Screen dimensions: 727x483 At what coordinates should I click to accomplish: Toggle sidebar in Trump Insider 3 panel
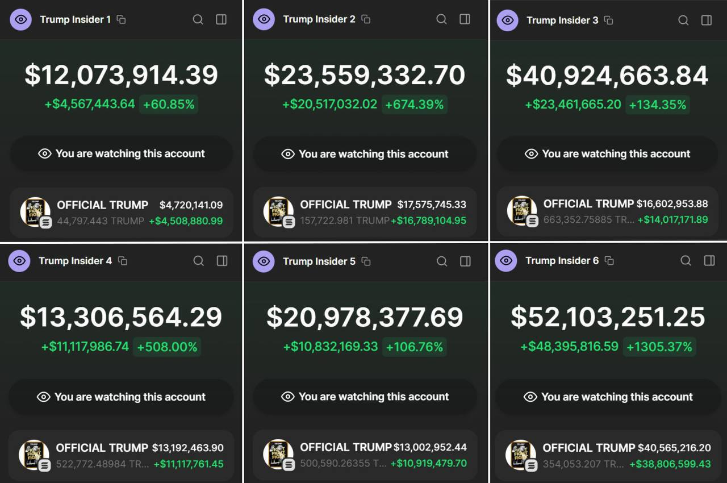pos(707,20)
